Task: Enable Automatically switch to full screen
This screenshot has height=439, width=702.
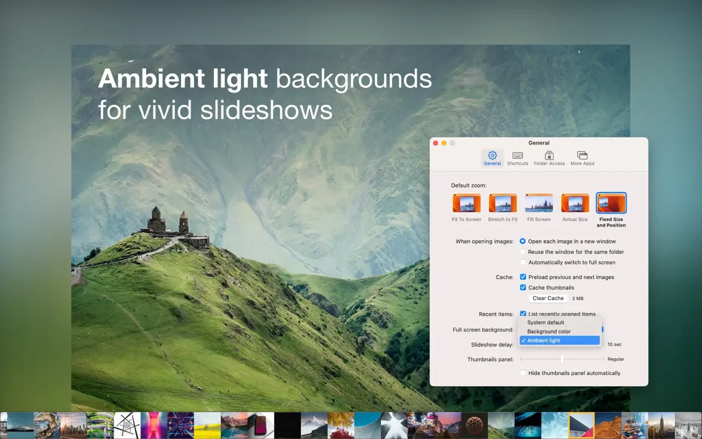Action: click(x=523, y=263)
